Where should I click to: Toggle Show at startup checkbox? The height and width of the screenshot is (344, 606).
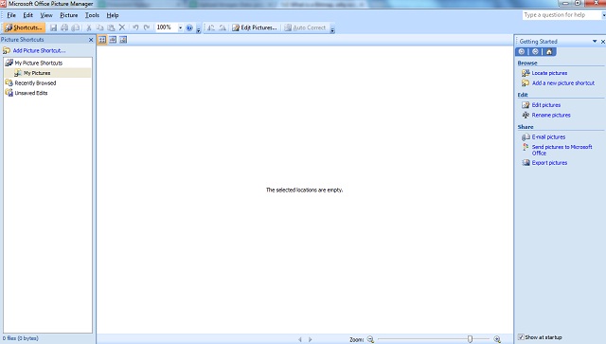point(521,337)
